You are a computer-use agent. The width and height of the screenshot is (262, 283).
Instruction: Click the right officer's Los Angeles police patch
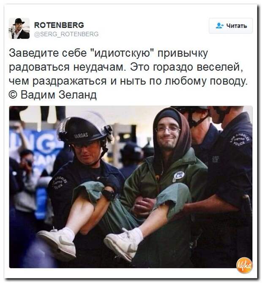point(240,140)
